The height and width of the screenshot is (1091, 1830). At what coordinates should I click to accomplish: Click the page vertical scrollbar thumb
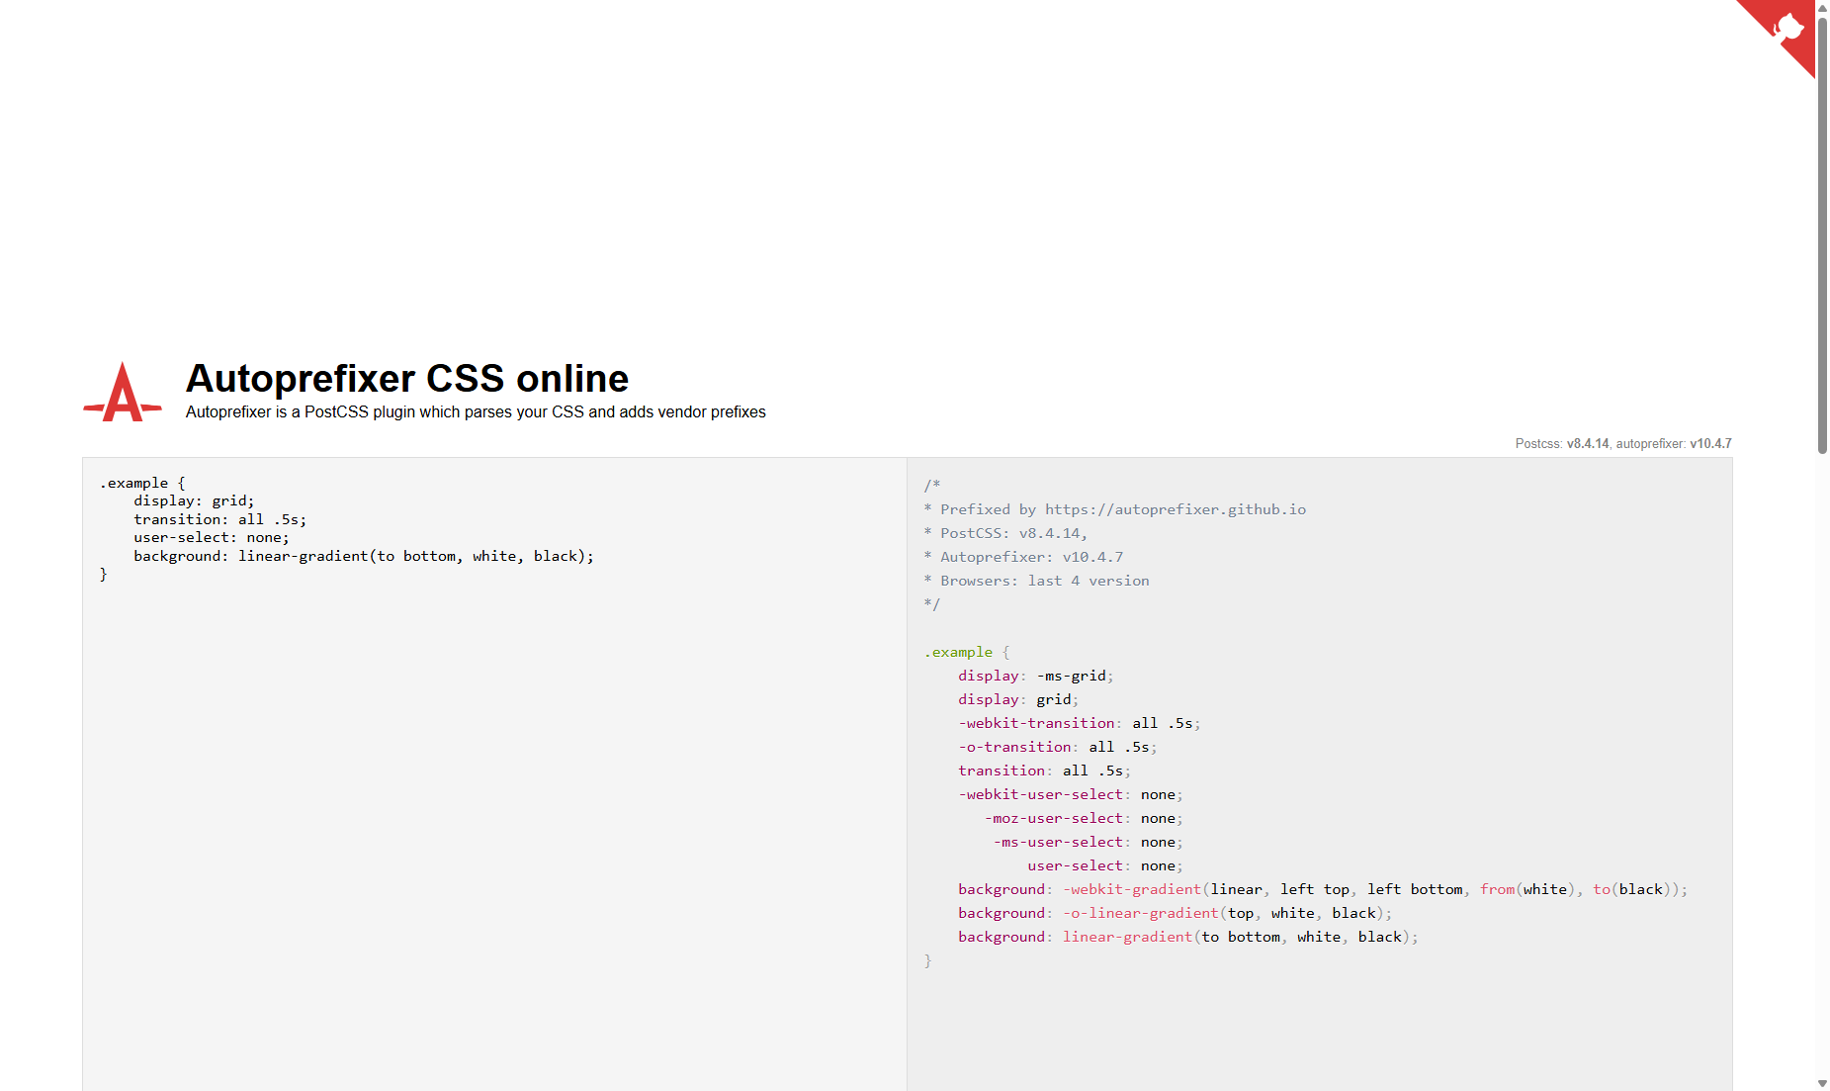(1822, 234)
